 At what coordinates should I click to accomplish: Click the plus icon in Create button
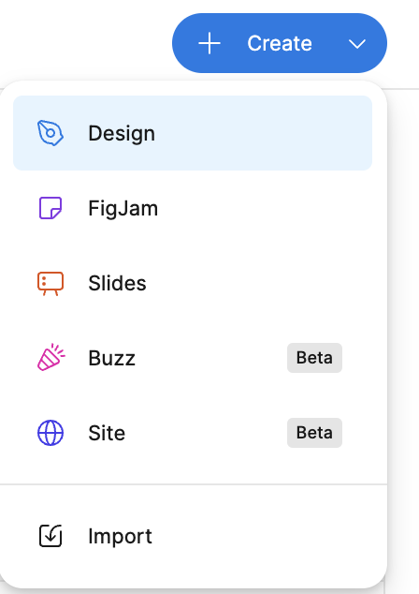coord(209,43)
